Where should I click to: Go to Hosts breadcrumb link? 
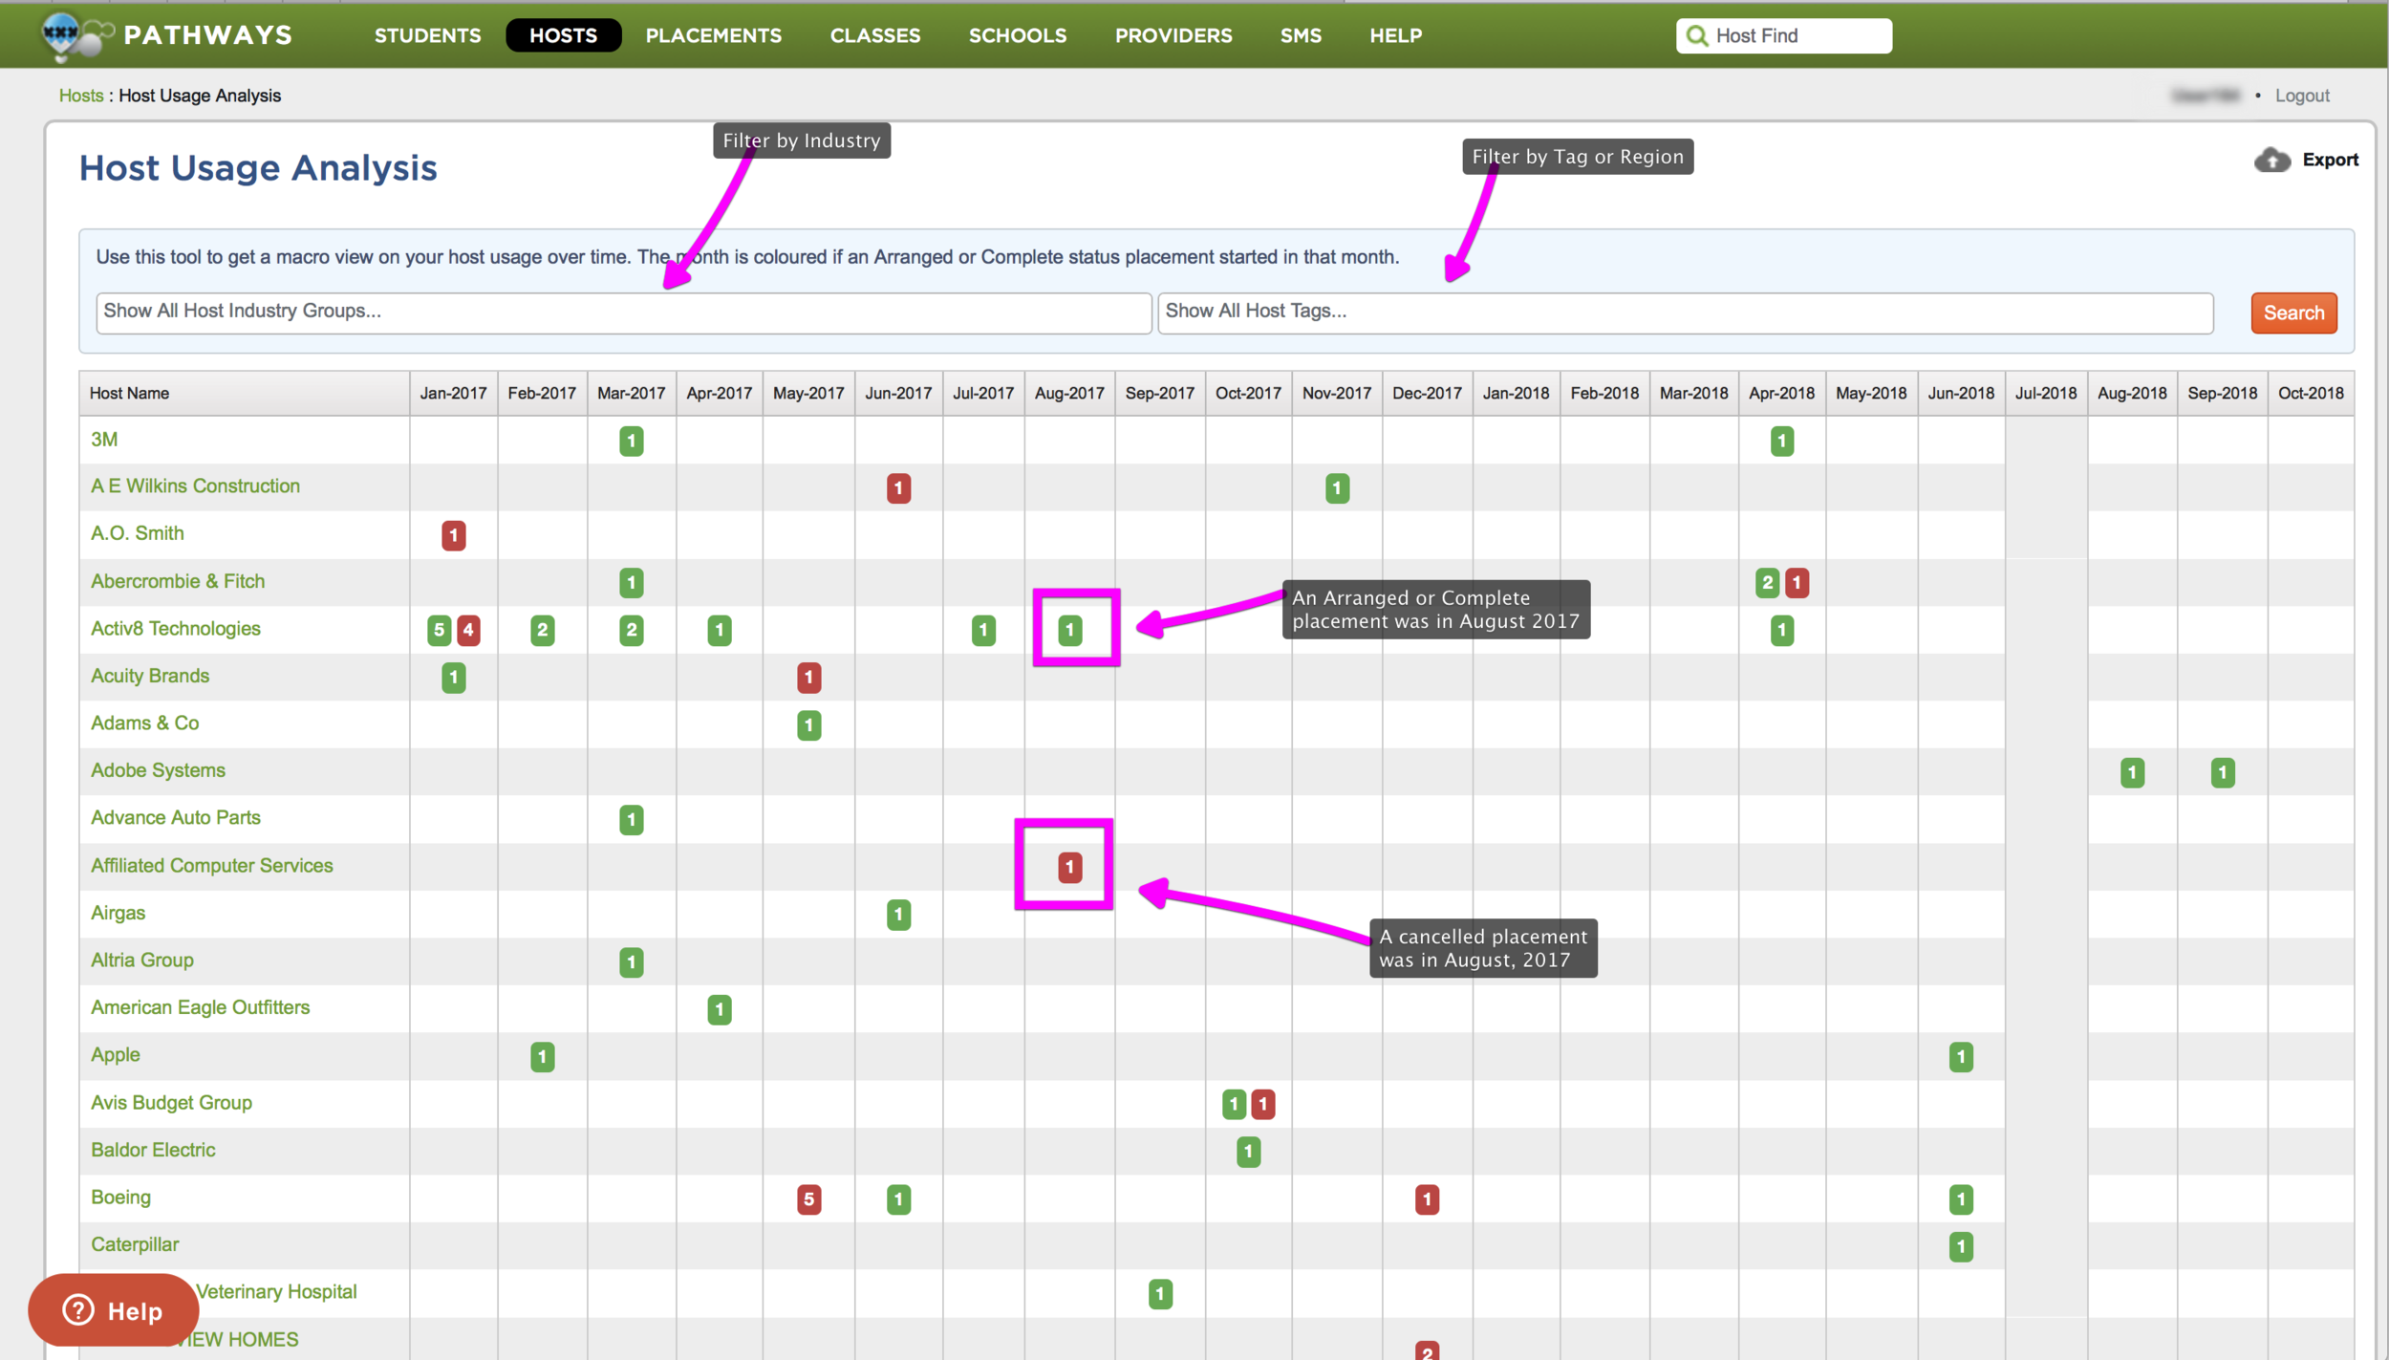81,96
